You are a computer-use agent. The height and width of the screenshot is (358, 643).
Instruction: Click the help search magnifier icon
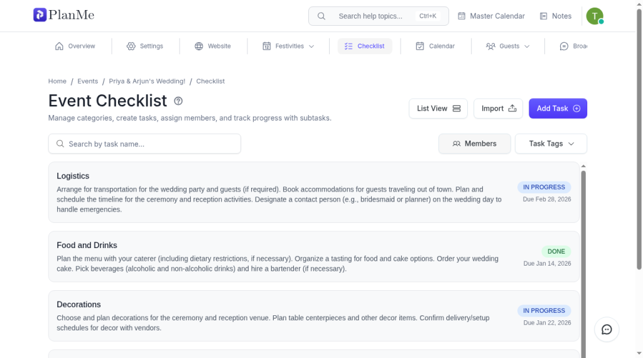click(x=321, y=16)
